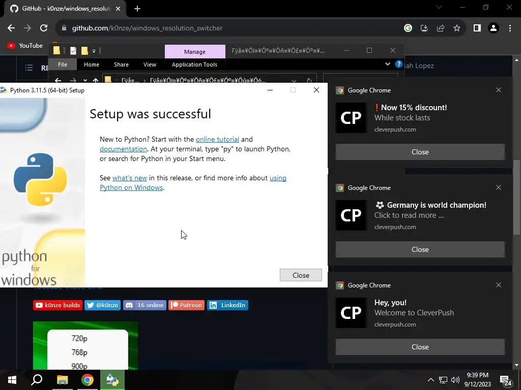Open the Patreon badge
The width and height of the screenshot is (521, 390).
tap(186, 305)
